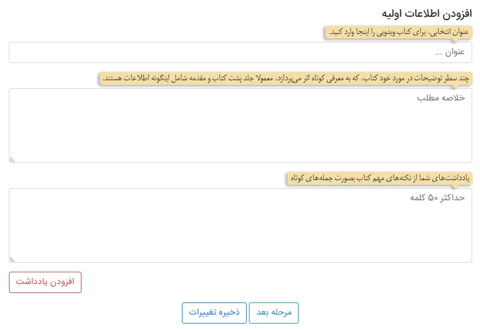Click the summary textarea resize grip icon

pos(12,160)
